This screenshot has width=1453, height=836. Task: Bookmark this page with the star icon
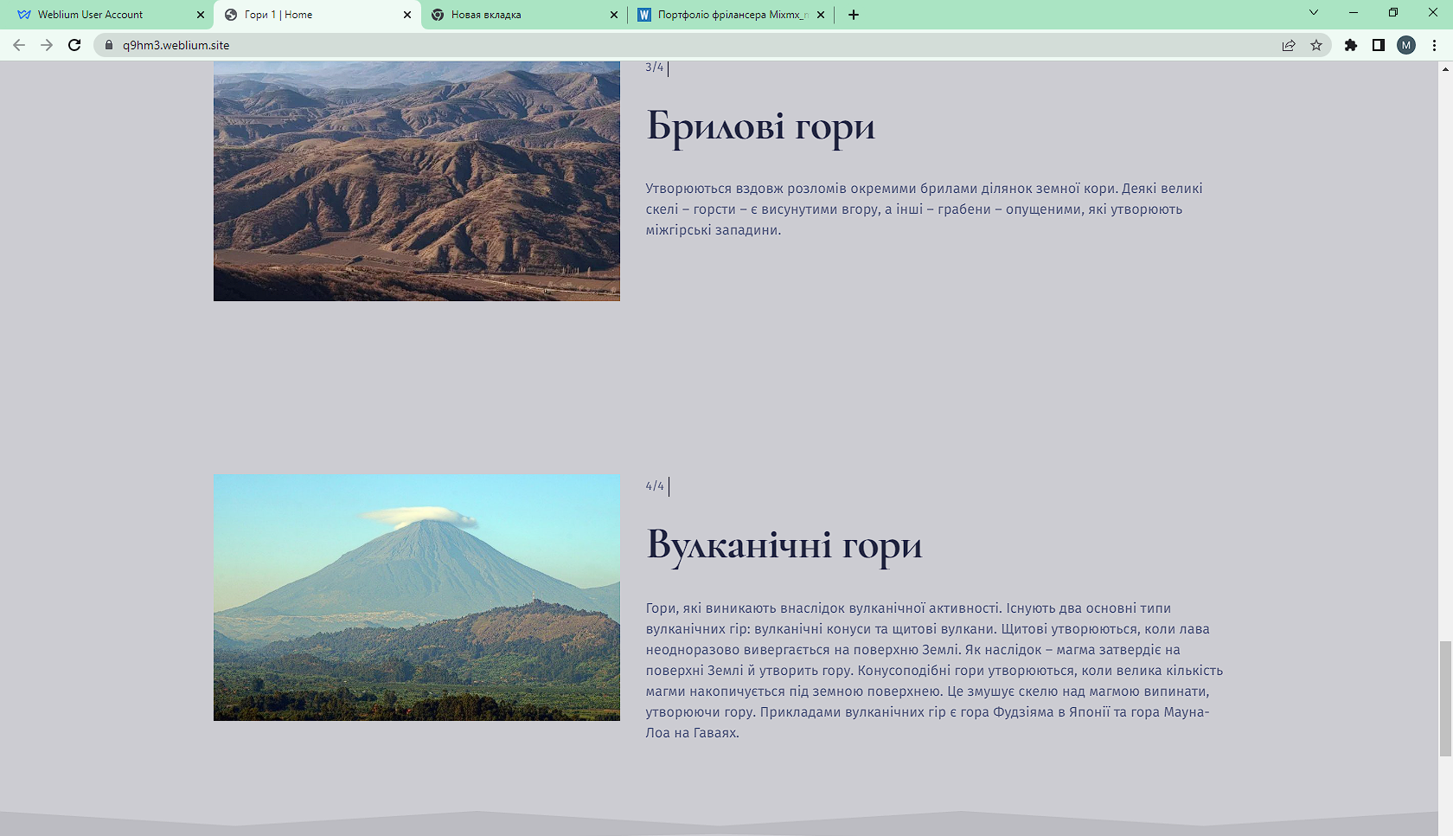pyautogui.click(x=1316, y=45)
